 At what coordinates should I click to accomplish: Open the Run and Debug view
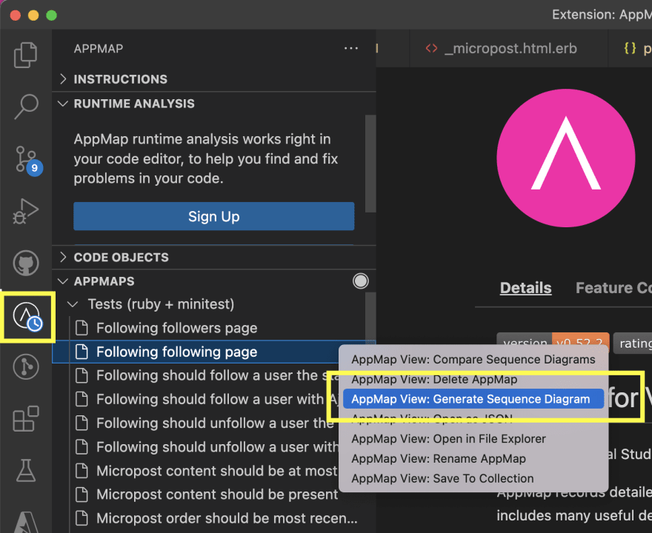[x=26, y=211]
